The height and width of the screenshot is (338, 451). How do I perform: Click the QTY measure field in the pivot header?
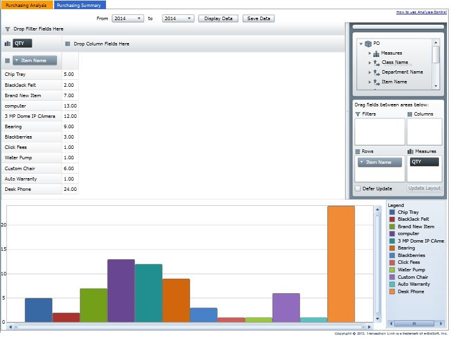click(x=22, y=43)
